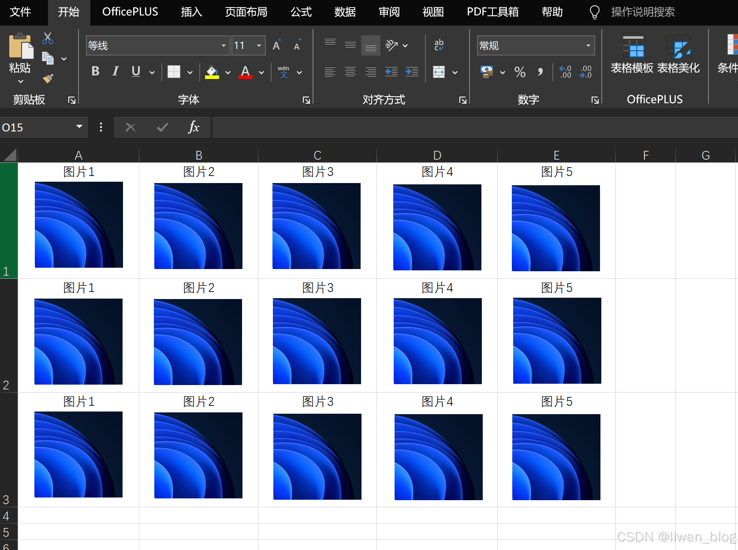Cut selection with scissors icon
Viewport: 738px width, 550px height.
[48, 38]
